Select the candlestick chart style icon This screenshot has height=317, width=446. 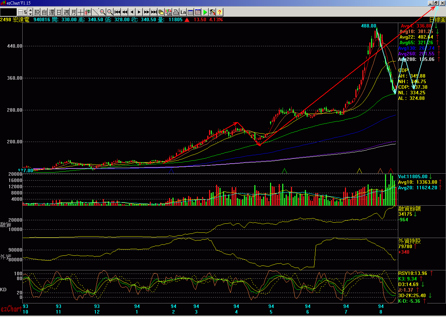pos(88,12)
